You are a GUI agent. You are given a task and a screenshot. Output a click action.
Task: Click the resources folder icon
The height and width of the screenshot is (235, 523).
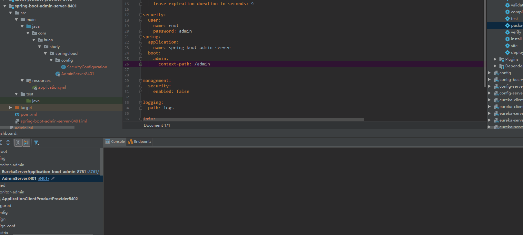click(29, 81)
